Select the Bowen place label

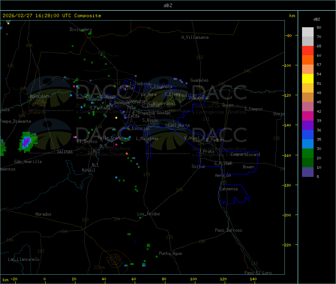[x=248, y=167]
